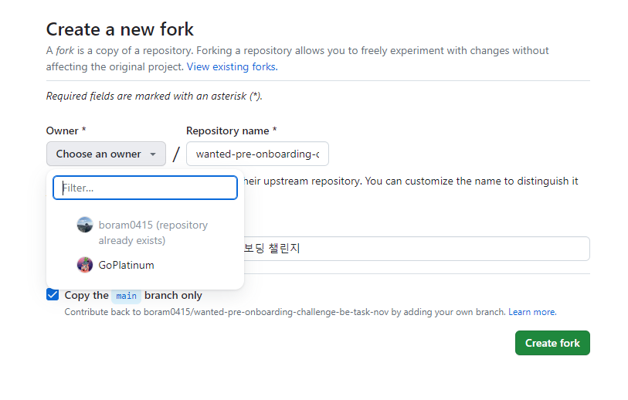Image resolution: width=628 pixels, height=400 pixels.
Task: Select the boram0415 owner entry
Action: [145, 232]
